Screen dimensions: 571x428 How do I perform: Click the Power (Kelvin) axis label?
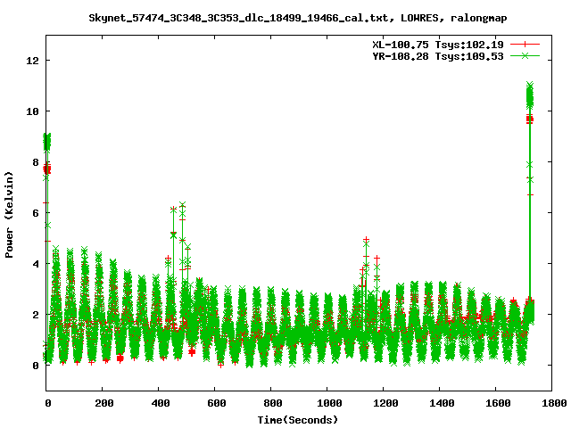(9, 215)
